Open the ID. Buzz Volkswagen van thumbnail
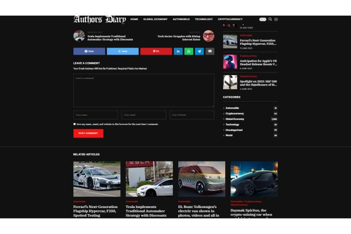Screen dimensions: 351x234 click(201, 179)
